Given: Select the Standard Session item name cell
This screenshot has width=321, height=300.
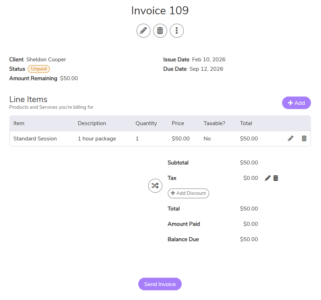Looking at the screenshot, I should pos(35,139).
